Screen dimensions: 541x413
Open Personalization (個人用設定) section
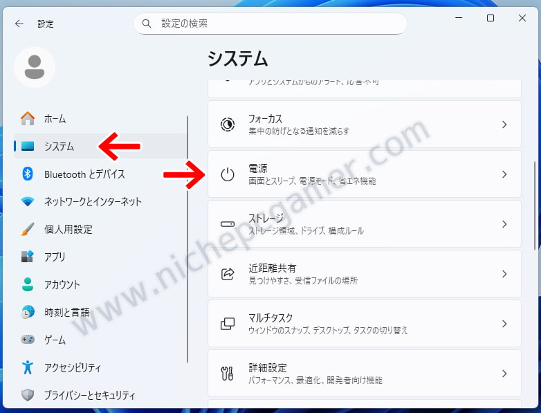pyautogui.click(x=68, y=230)
